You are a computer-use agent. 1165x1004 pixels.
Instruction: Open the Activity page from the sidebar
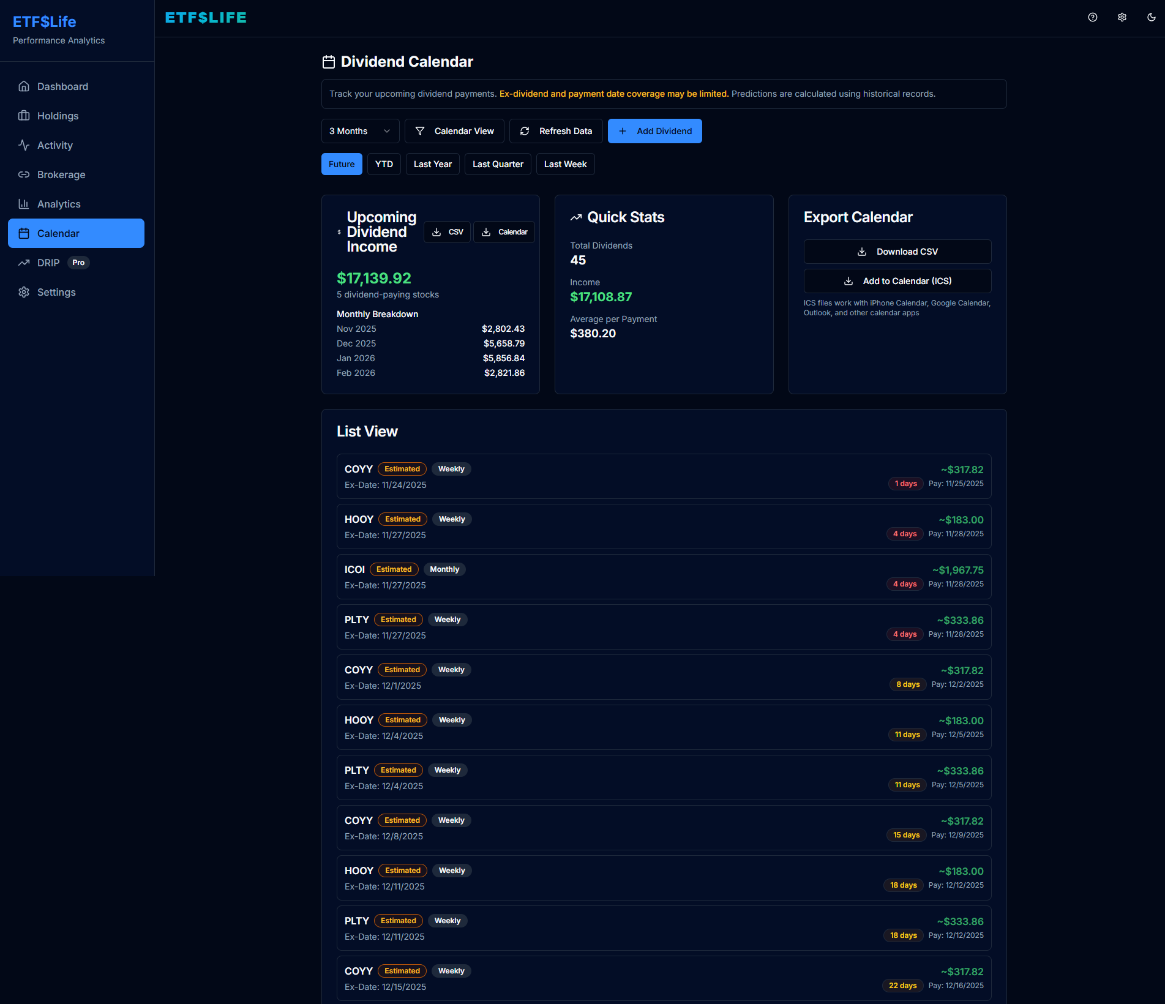coord(76,145)
